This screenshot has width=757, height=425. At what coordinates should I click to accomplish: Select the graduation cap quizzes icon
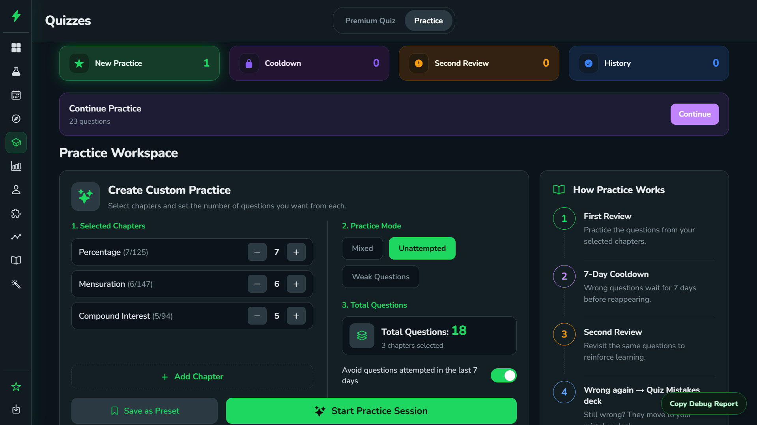click(x=16, y=142)
